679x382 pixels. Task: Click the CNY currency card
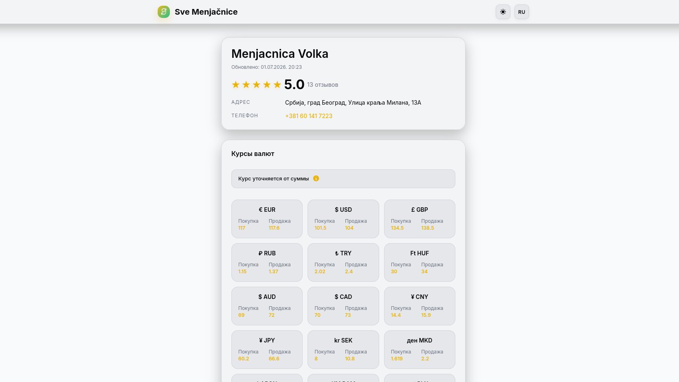pos(420,306)
